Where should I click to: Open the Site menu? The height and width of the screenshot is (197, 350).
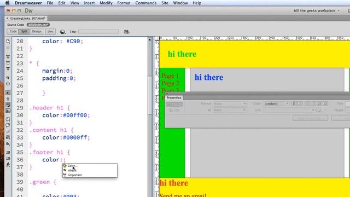165,3
